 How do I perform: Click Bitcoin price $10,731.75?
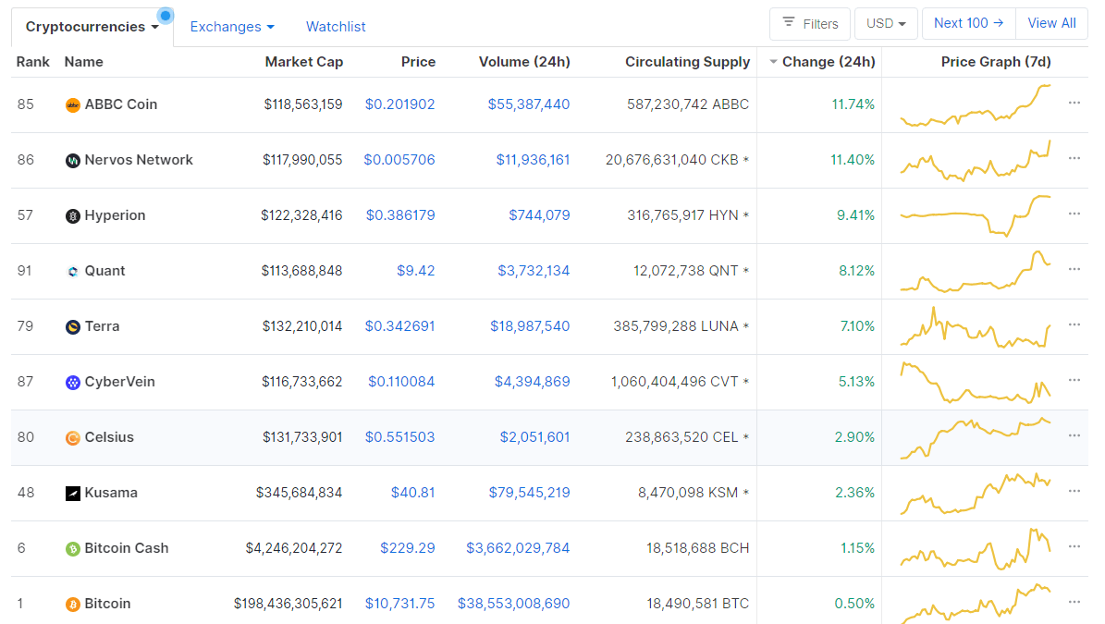pos(399,604)
